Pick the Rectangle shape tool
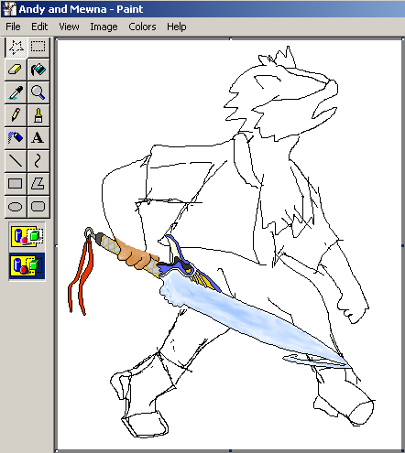The width and height of the screenshot is (405, 453). pos(16,184)
